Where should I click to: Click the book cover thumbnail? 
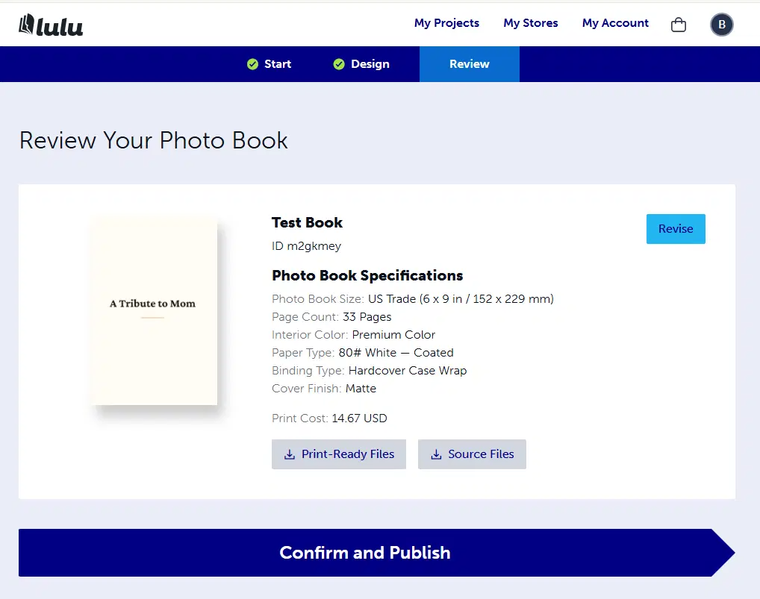click(155, 313)
